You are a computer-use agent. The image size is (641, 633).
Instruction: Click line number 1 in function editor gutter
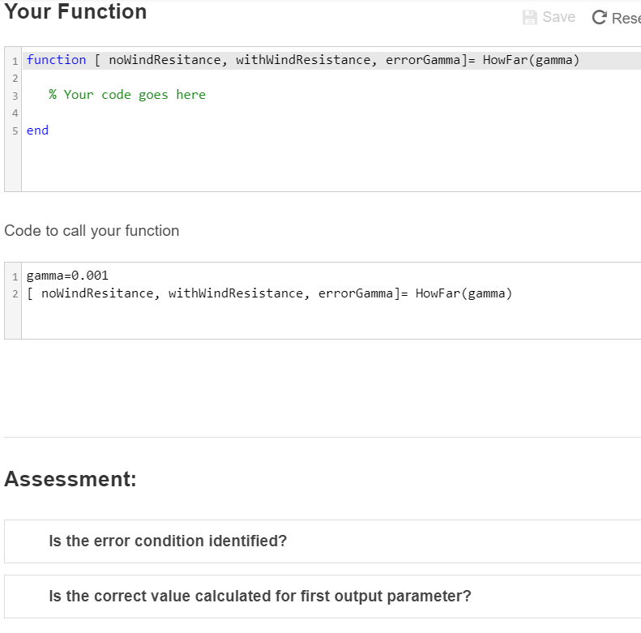(x=15, y=60)
